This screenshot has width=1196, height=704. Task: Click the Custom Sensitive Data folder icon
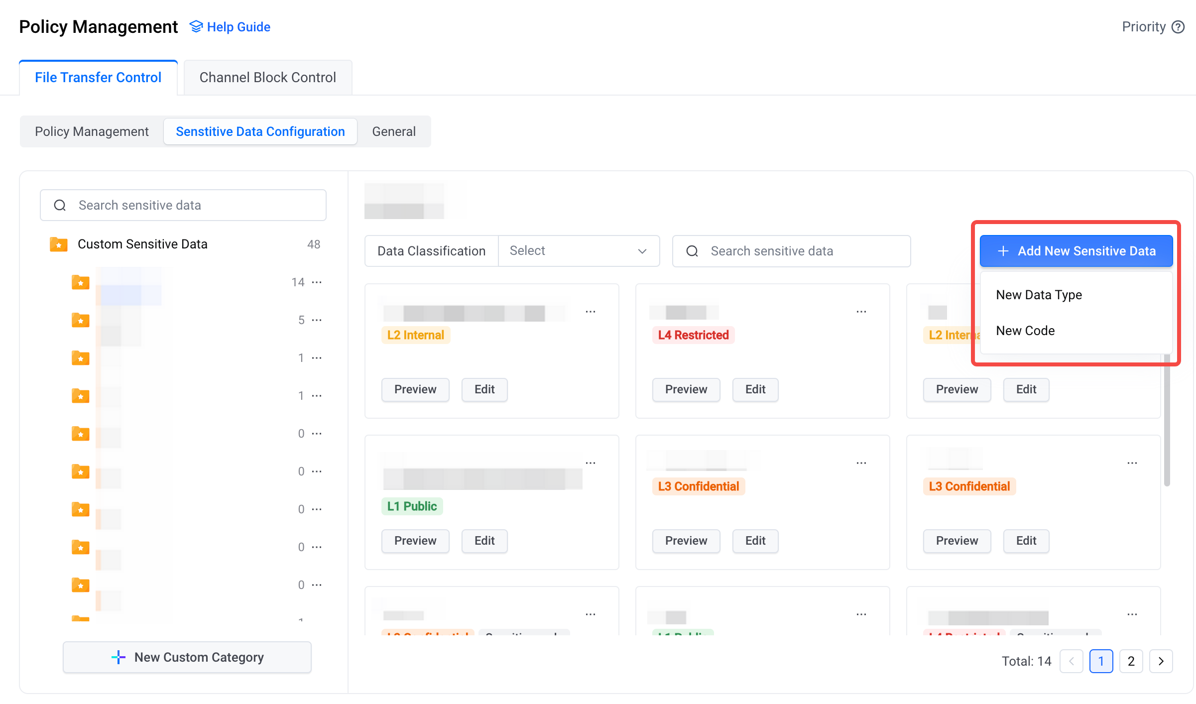tap(59, 244)
